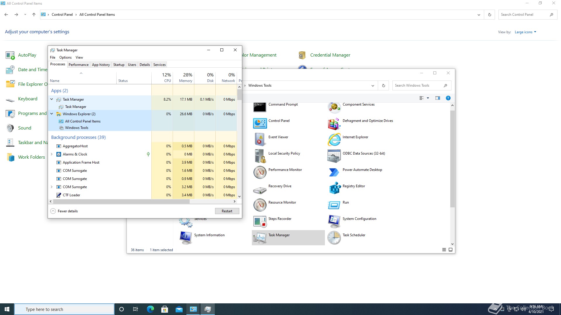Open the Event Viewer icon
The width and height of the screenshot is (561, 315).
(x=260, y=139)
